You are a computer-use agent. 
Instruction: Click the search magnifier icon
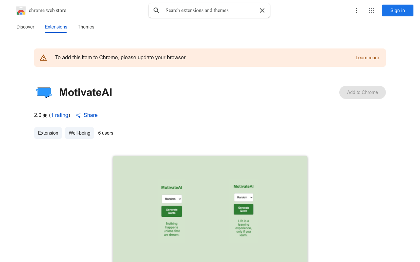pyautogui.click(x=157, y=10)
